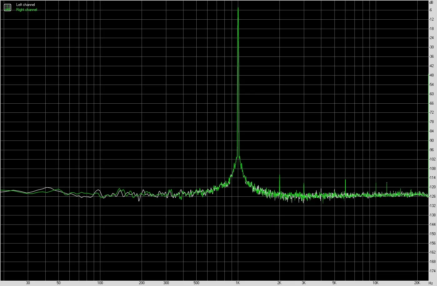Click the "-78" dB scale label
The height and width of the screenshot is (286, 437).
pos(431,122)
